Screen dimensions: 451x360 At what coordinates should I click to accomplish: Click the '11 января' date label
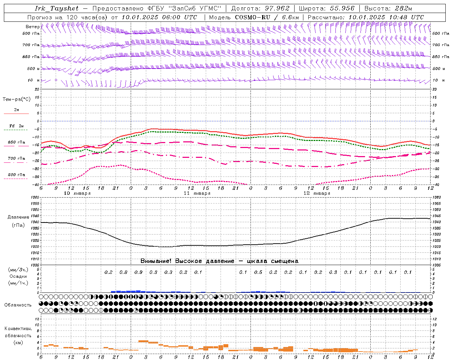197,193
